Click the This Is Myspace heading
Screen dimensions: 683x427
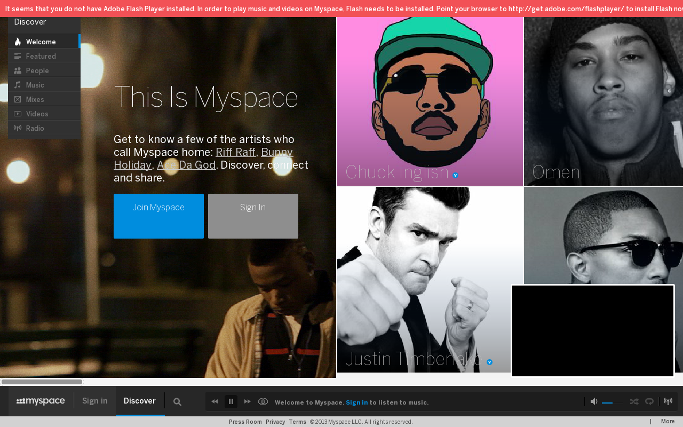click(x=206, y=98)
